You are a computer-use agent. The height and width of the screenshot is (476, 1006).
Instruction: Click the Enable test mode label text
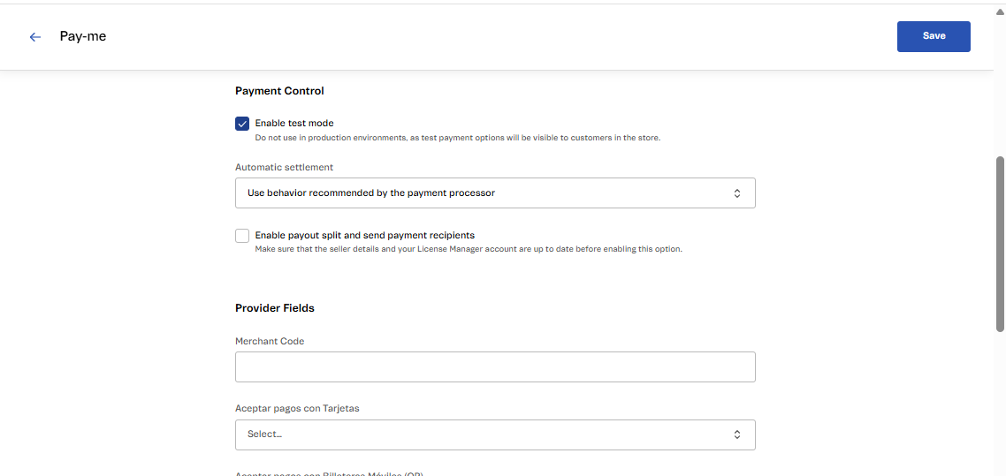[x=294, y=124]
